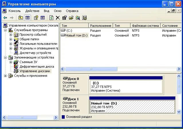Open the Properties toolbar icon
The image size is (183, 129).
tap(64, 18)
